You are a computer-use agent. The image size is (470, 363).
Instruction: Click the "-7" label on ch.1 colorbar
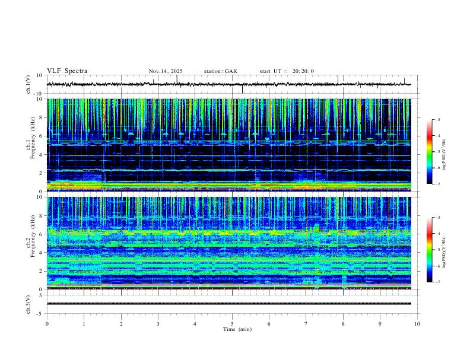(x=437, y=184)
